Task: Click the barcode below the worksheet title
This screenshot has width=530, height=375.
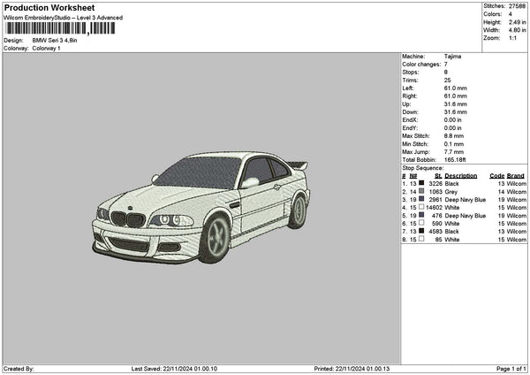Action: pos(59,28)
